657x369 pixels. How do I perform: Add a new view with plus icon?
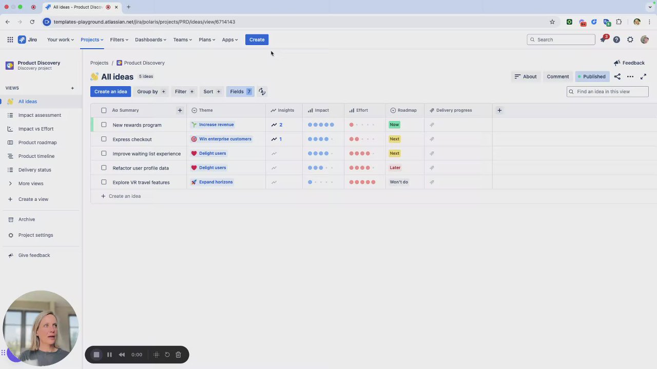pyautogui.click(x=72, y=88)
